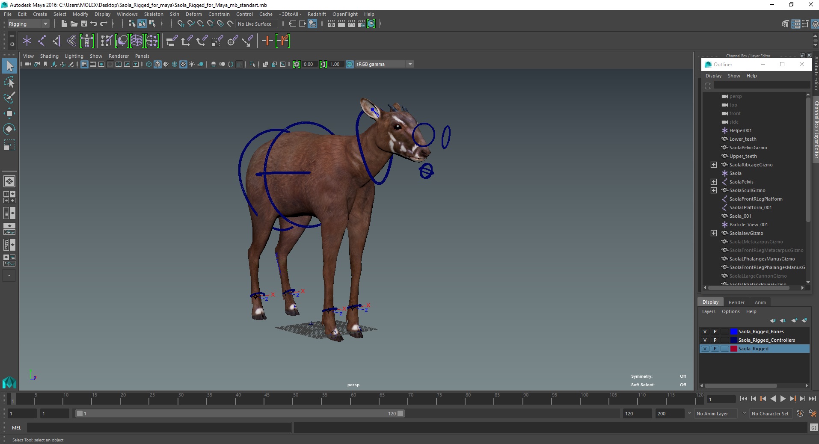819x444 pixels.
Task: Play animation forwards
Action: point(783,399)
